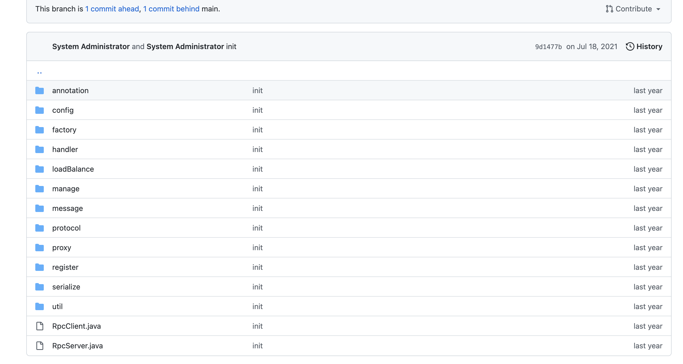Click the register folder icon
The image size is (683, 364).
40,267
